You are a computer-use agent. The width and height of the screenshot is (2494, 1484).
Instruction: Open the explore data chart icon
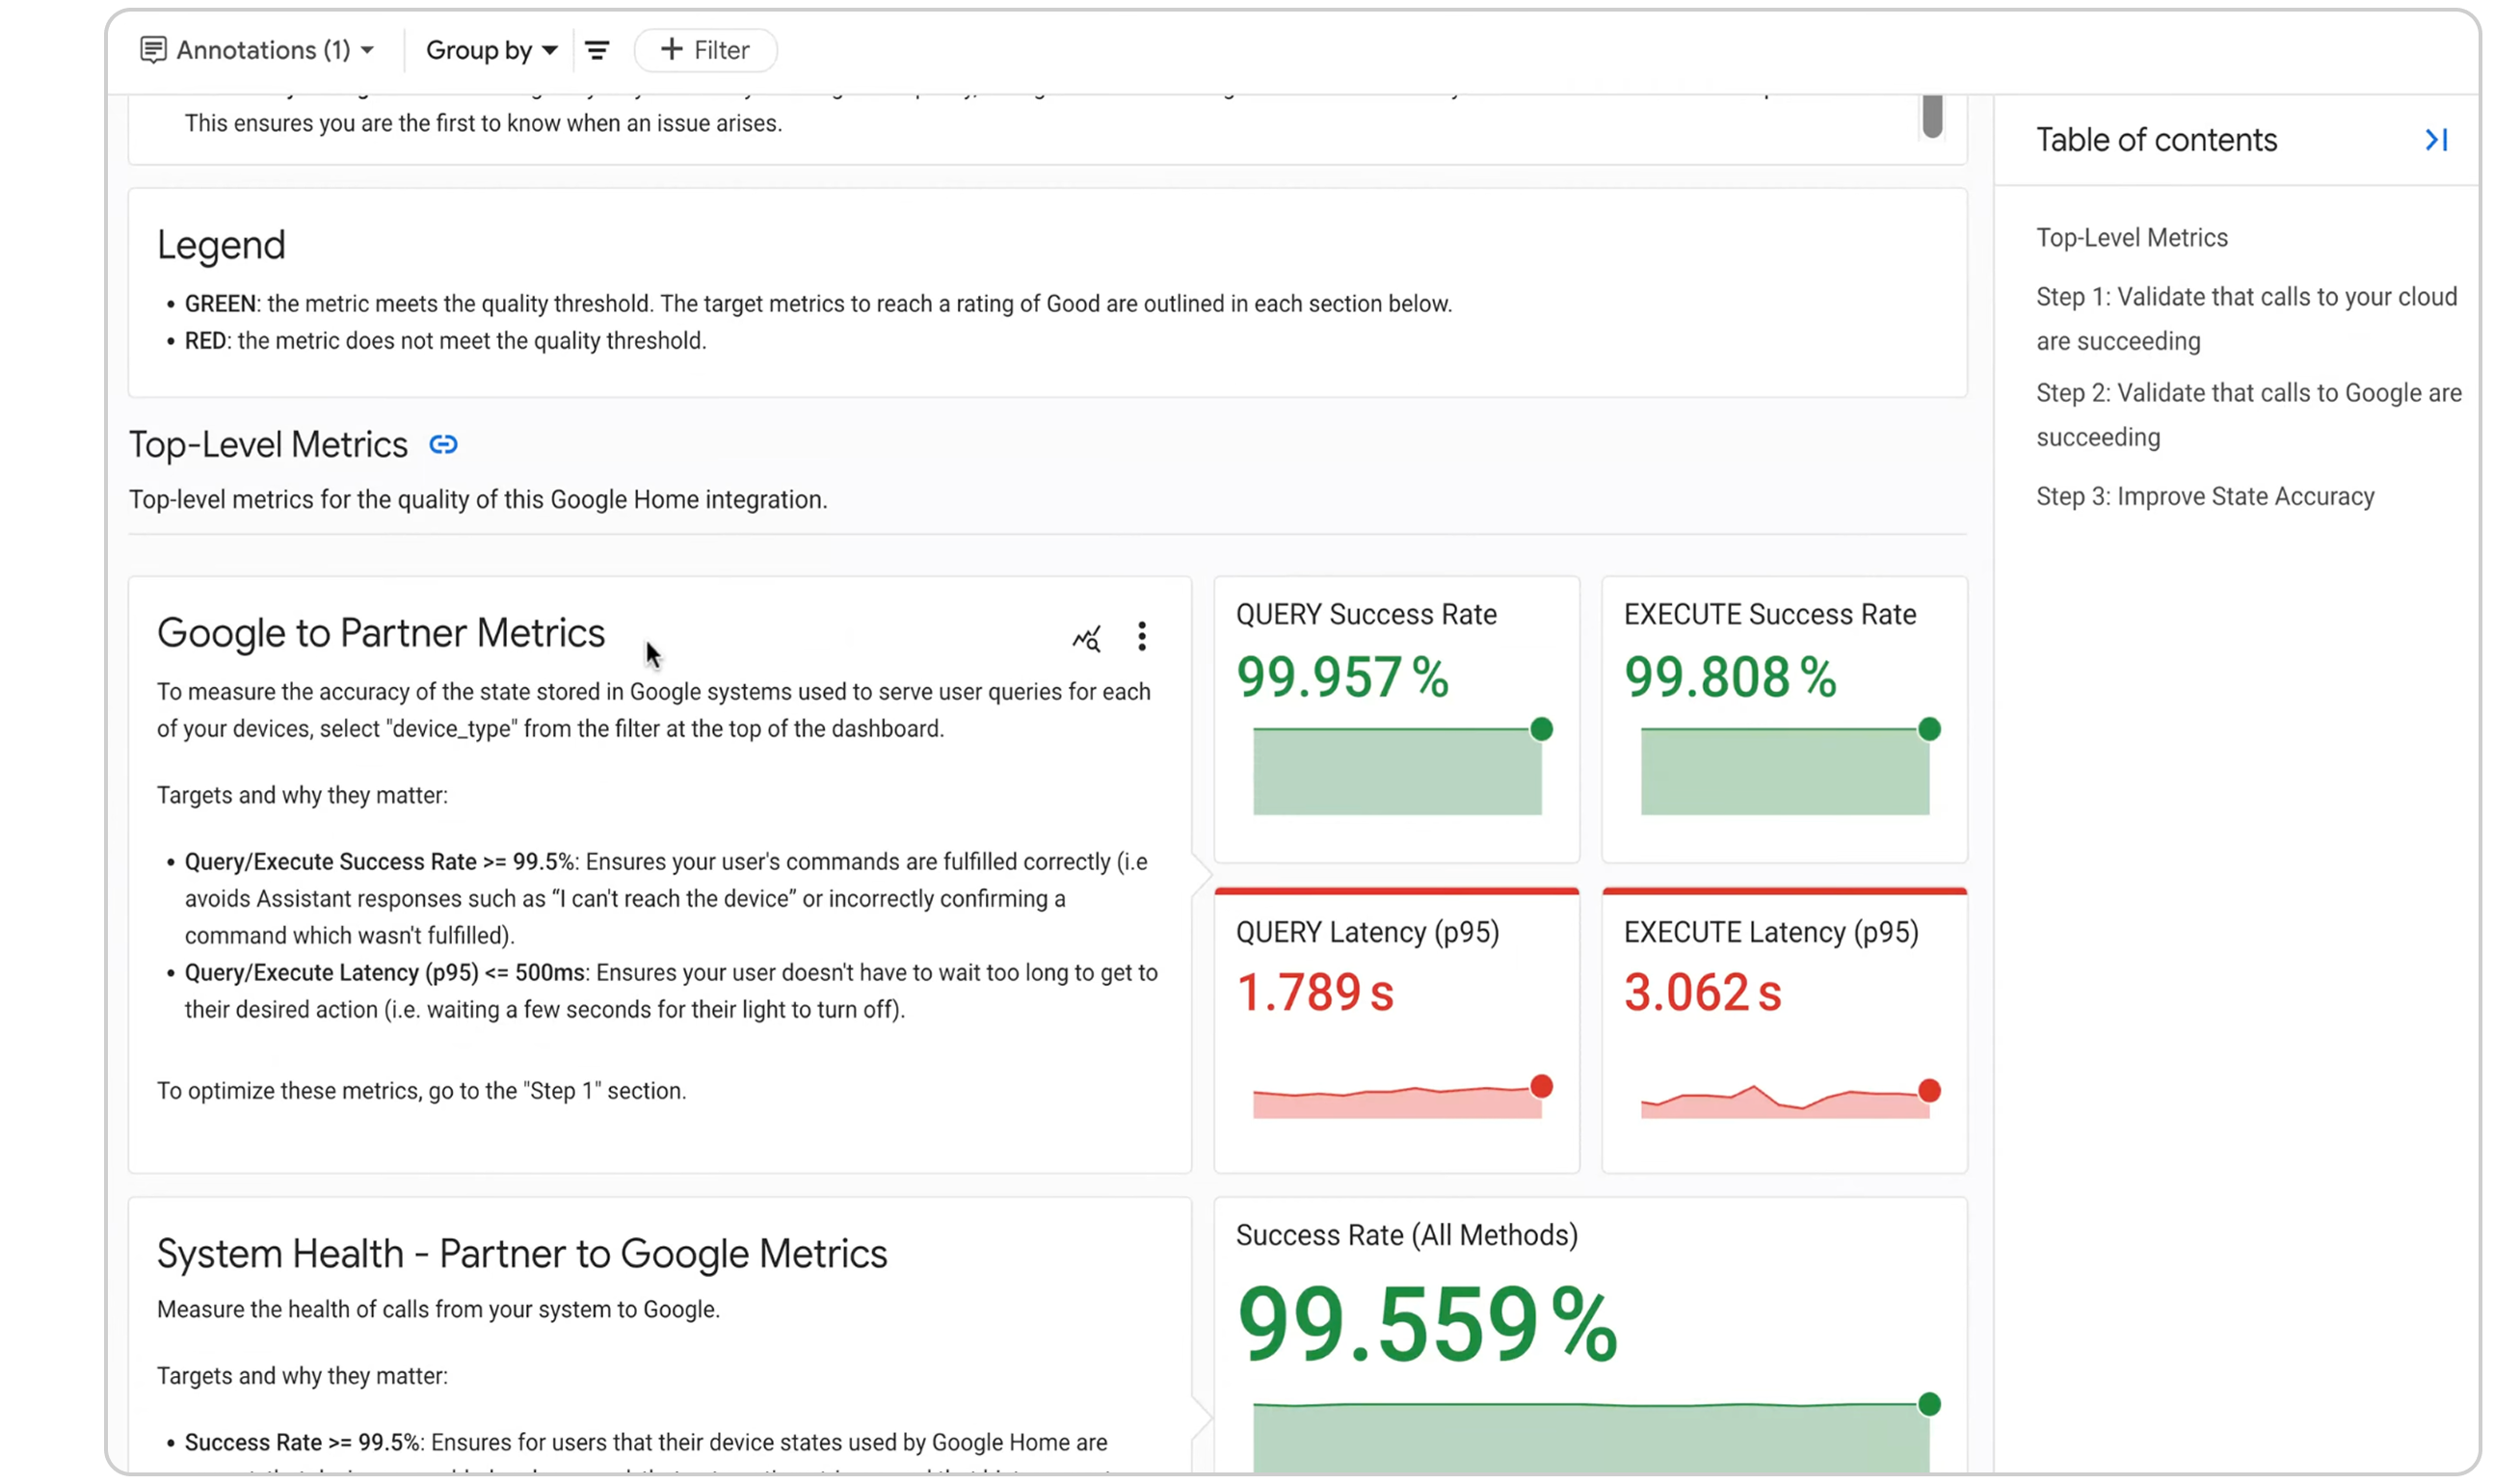(x=1086, y=637)
